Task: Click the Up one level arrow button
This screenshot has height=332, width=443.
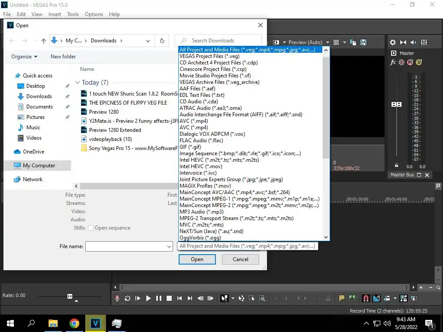Action: (44, 41)
